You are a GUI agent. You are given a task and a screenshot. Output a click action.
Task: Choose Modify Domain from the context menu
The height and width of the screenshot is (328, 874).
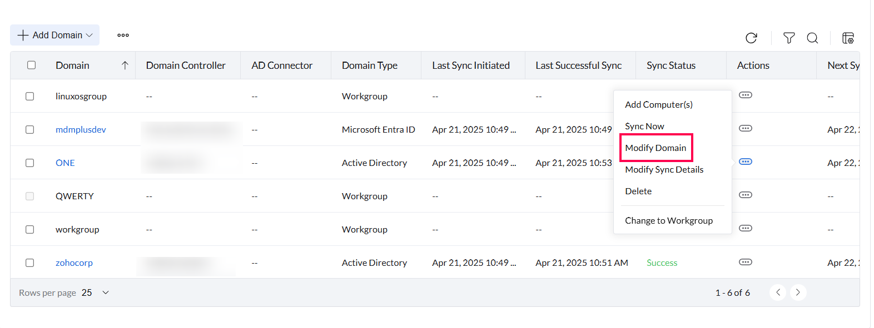655,148
